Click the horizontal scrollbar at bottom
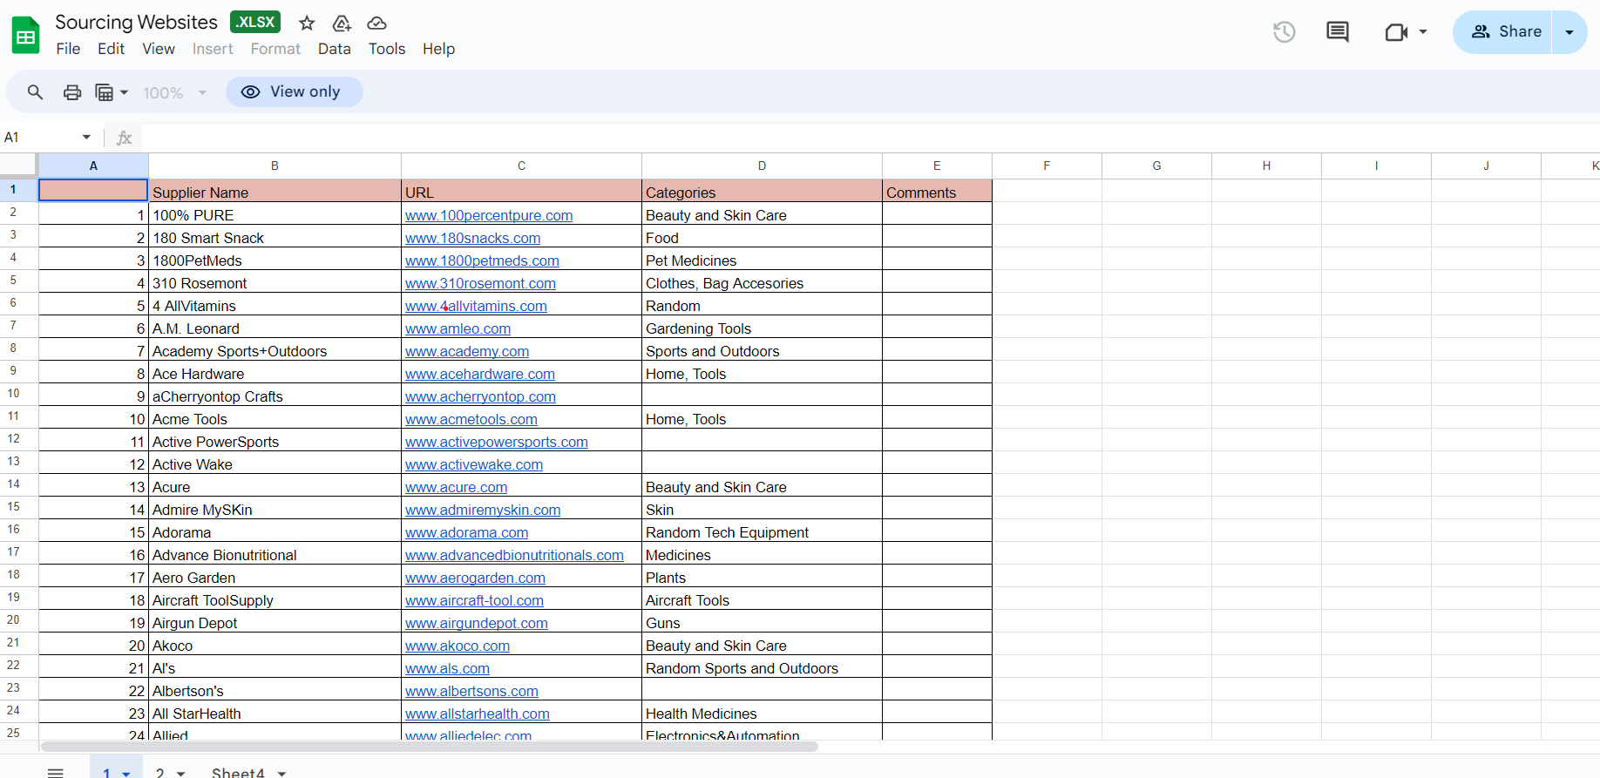Screen dimensions: 1600x778 click(x=429, y=747)
